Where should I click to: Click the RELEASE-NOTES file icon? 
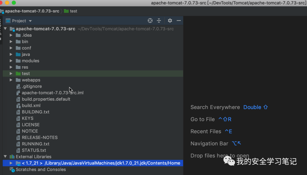coord(18,137)
